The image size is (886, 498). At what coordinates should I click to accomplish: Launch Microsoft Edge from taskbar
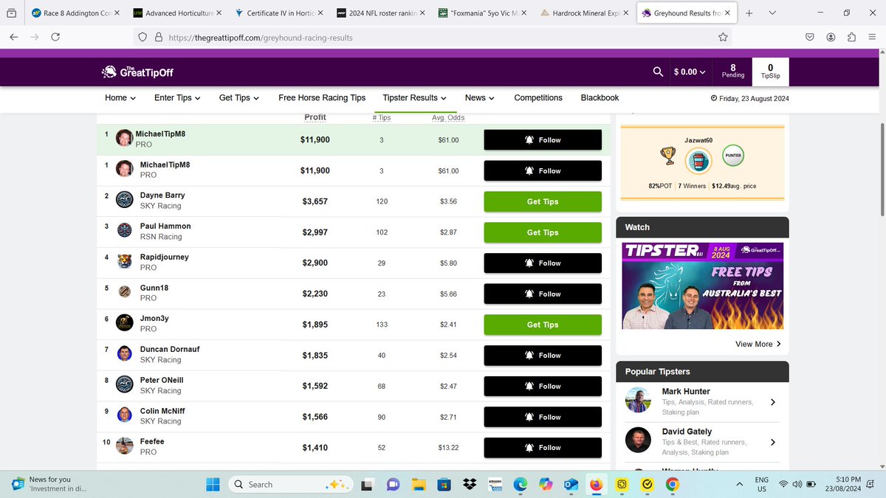pyautogui.click(x=521, y=484)
